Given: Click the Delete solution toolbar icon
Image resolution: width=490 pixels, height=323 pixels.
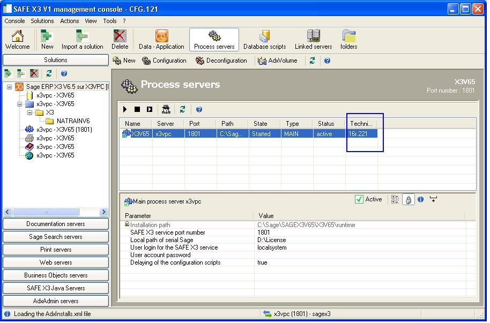Looking at the screenshot, I should (120, 40).
